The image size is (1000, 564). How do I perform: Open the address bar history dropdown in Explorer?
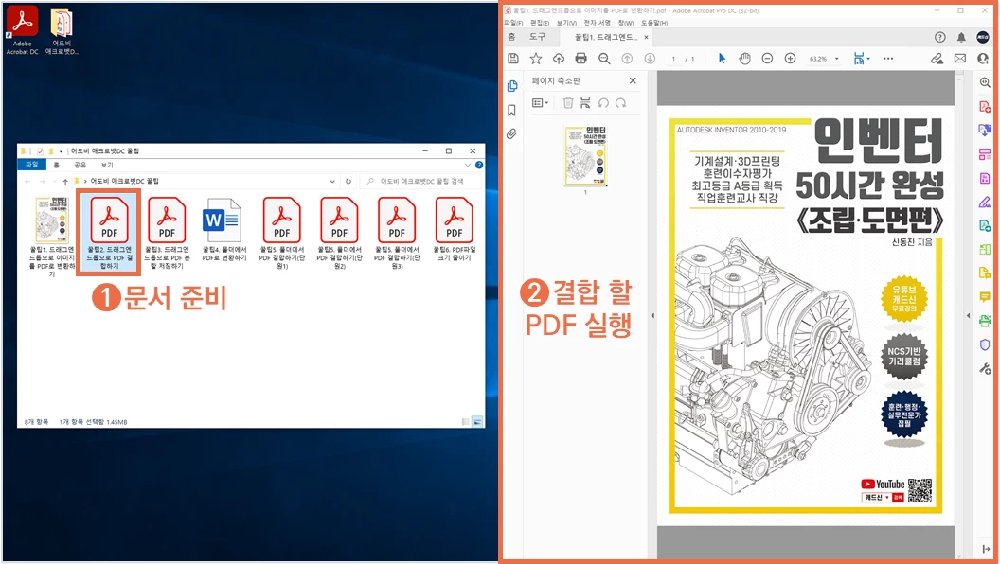[x=332, y=181]
